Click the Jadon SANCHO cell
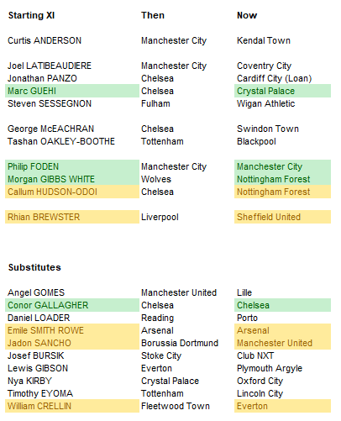341x421 pixels. [72, 343]
